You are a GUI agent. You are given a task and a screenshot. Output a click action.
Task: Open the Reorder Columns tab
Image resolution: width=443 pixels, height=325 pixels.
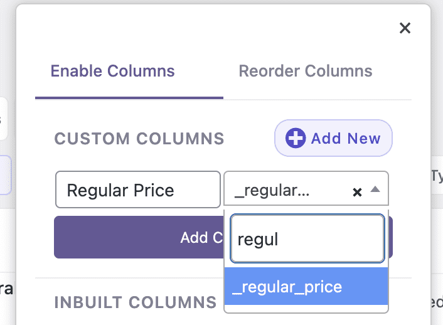306,70
